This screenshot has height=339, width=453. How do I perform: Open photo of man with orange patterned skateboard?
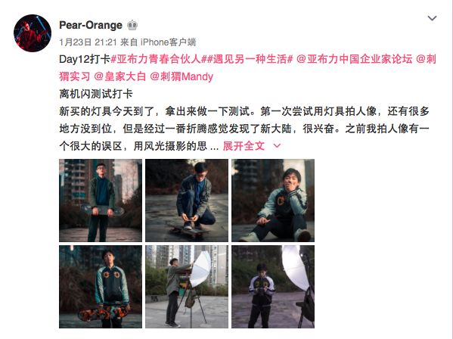[x=101, y=287]
